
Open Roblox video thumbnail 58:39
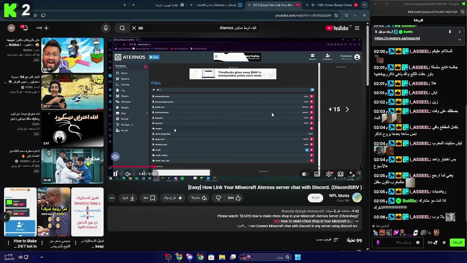(x=72, y=55)
